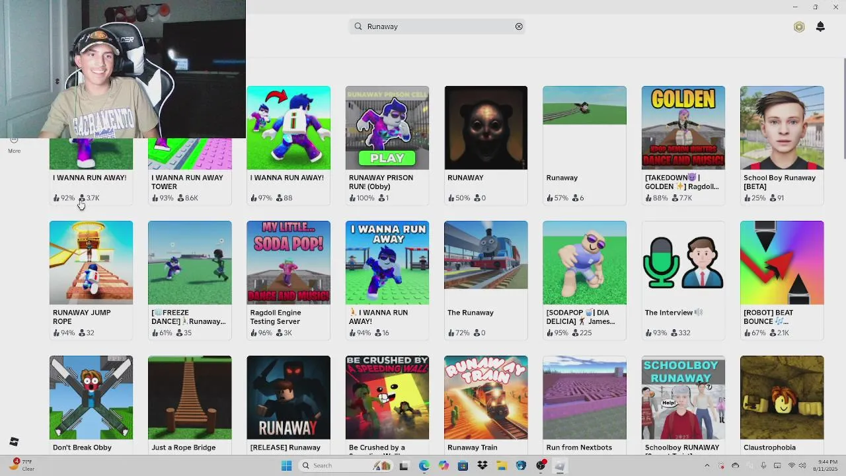
Task: Open File Explorer from taskbar
Action: point(502,465)
